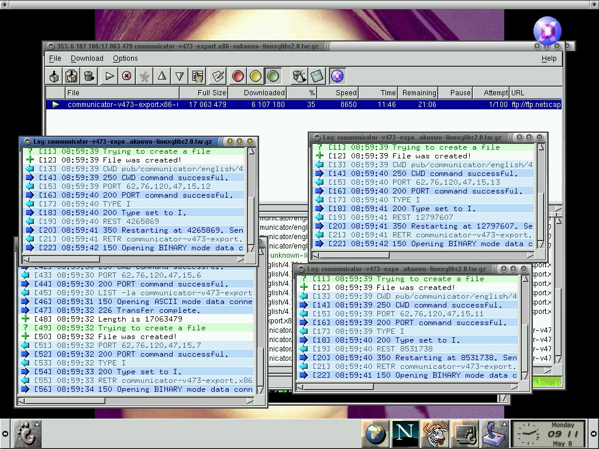
Task: Click the URL column header
Action: point(536,93)
